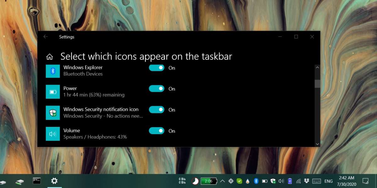Click the scrollbar down arrow in Settings
Image resolution: width=377 pixels, height=188 pixels.
(317, 144)
